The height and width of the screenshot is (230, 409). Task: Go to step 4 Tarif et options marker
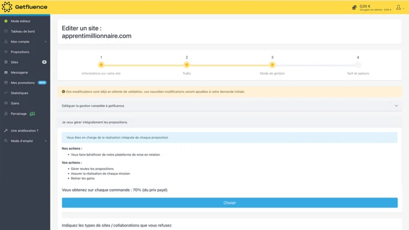pyautogui.click(x=358, y=65)
